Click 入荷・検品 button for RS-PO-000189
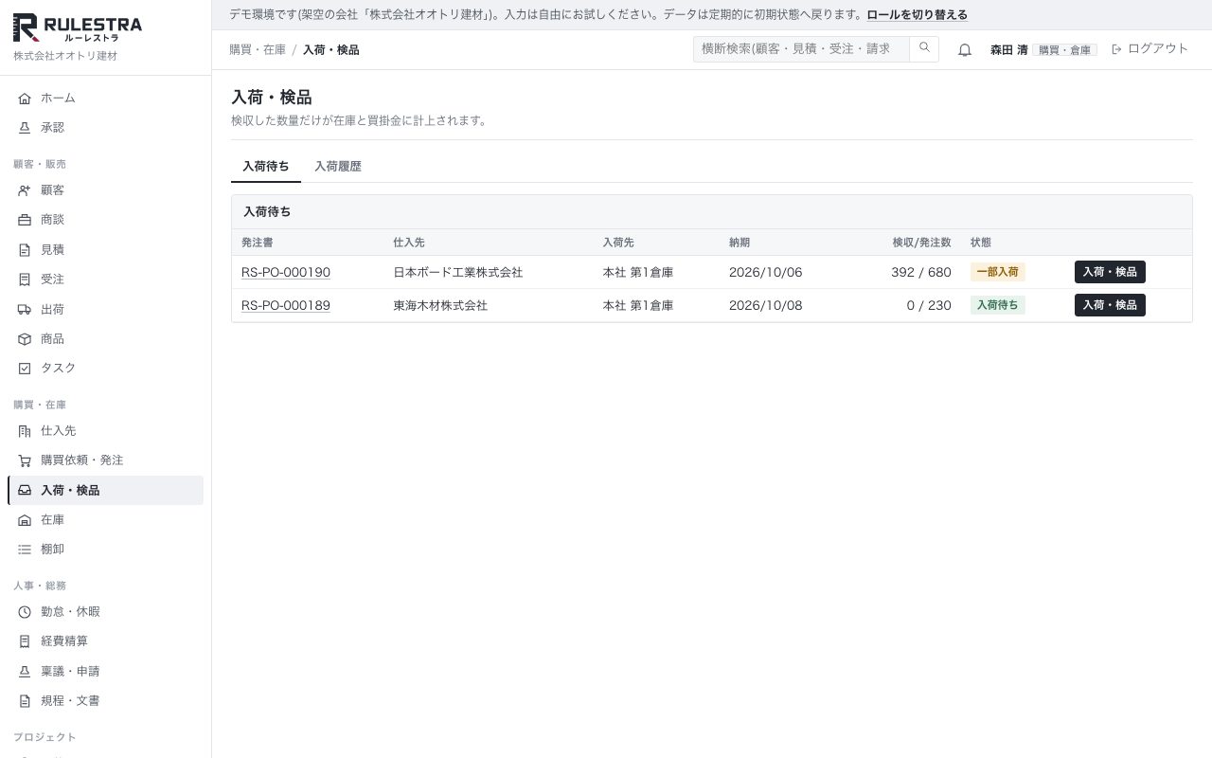Screen dimensions: 1212x758 click(x=1110, y=305)
